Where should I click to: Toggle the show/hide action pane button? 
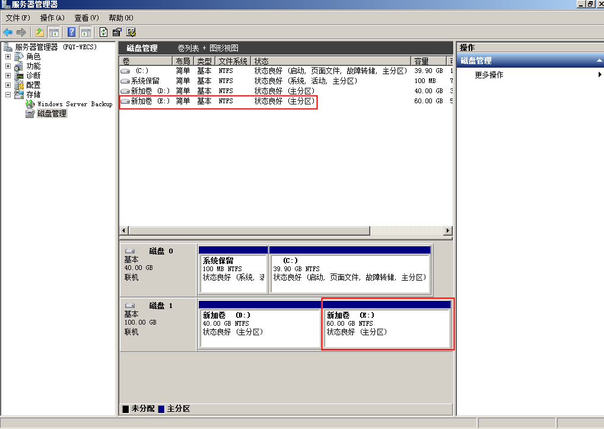(x=86, y=32)
